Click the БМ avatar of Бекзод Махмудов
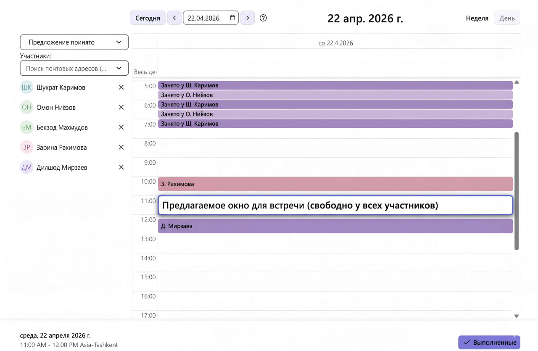 coord(26,127)
